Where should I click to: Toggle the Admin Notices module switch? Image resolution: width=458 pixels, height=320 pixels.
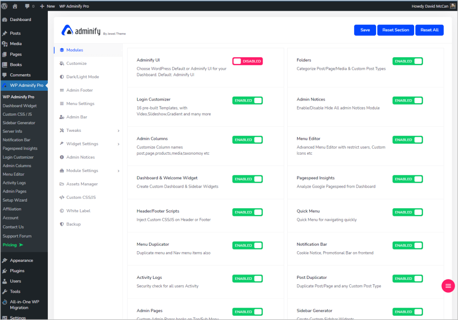point(407,101)
